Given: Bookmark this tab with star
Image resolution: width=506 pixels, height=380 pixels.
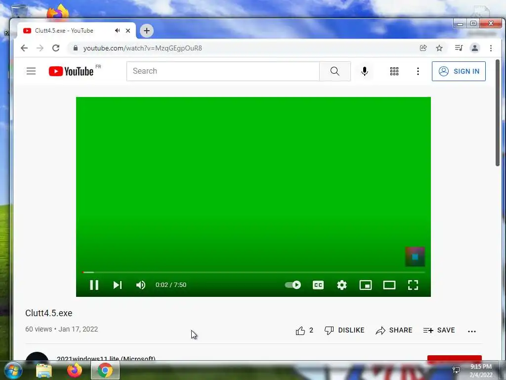Looking at the screenshot, I should 439,48.
